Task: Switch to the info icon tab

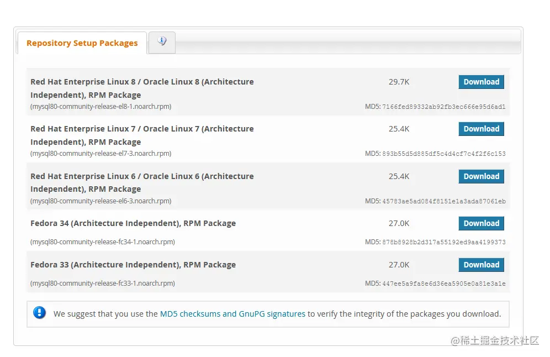Action: point(162,41)
